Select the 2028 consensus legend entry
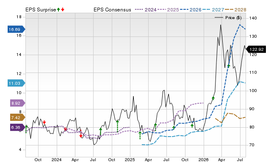This screenshot has width=271, height=162. [x=235, y=10]
